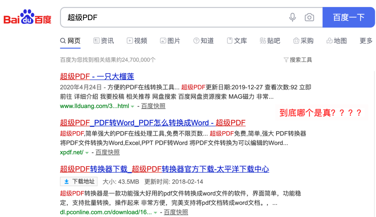376x217 pixels.
Task: Click the Baidu logo
Action: [x=28, y=17]
